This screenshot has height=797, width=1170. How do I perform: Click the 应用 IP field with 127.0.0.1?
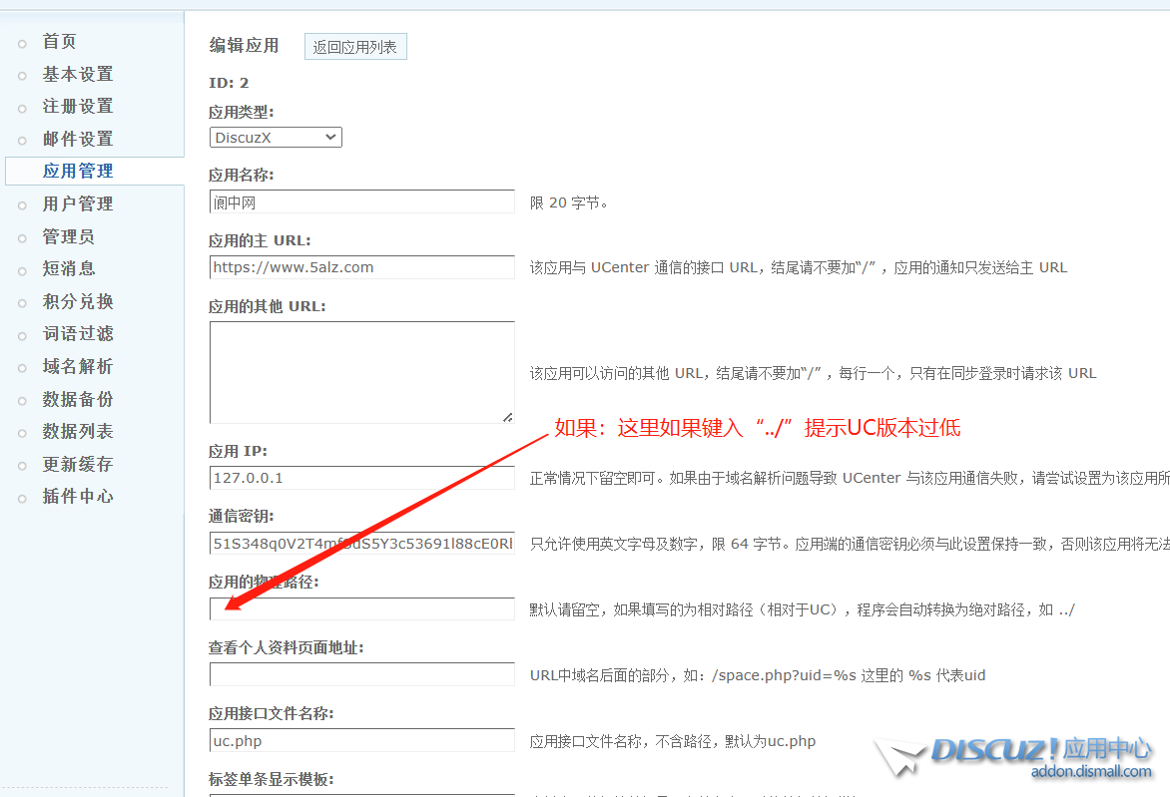click(361, 478)
